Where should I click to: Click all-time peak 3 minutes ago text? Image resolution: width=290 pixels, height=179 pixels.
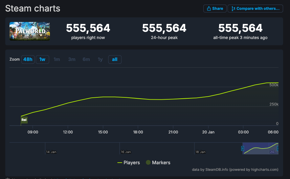pyautogui.click(x=240, y=38)
